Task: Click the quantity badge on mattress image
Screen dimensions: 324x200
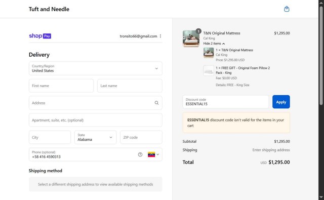Action: click(198, 31)
